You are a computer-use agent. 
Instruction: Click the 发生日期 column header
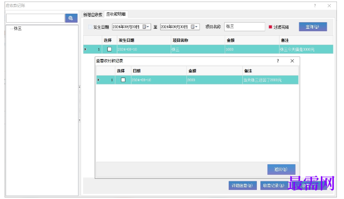pos(144,40)
